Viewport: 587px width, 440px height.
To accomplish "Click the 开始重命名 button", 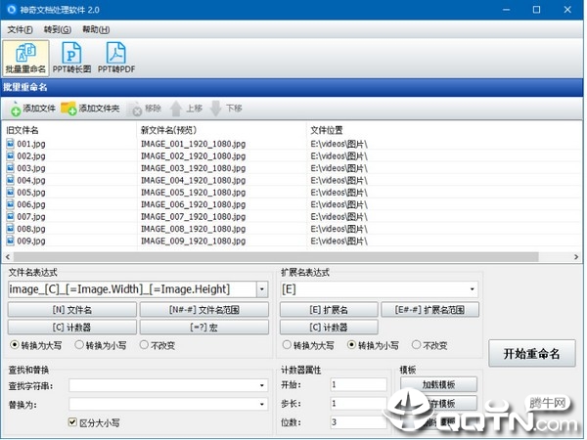I will click(x=532, y=353).
